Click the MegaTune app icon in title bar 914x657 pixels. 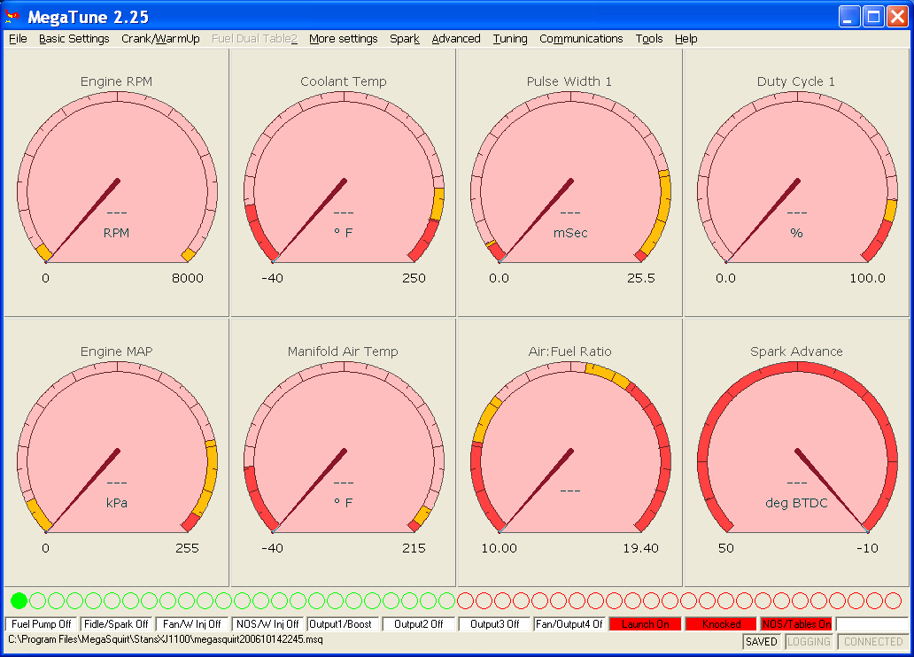pos(12,16)
